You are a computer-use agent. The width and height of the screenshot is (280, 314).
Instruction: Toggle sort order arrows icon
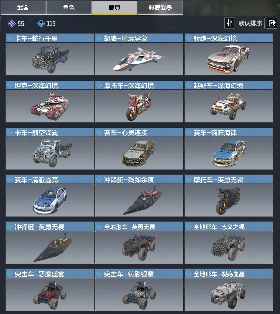[x=229, y=23]
